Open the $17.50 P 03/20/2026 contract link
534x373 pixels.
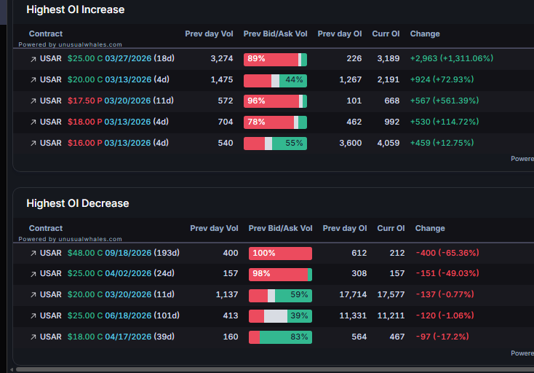point(121,101)
